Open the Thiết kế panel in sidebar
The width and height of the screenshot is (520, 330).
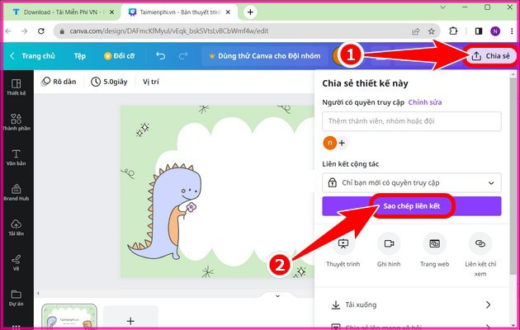pos(17,87)
